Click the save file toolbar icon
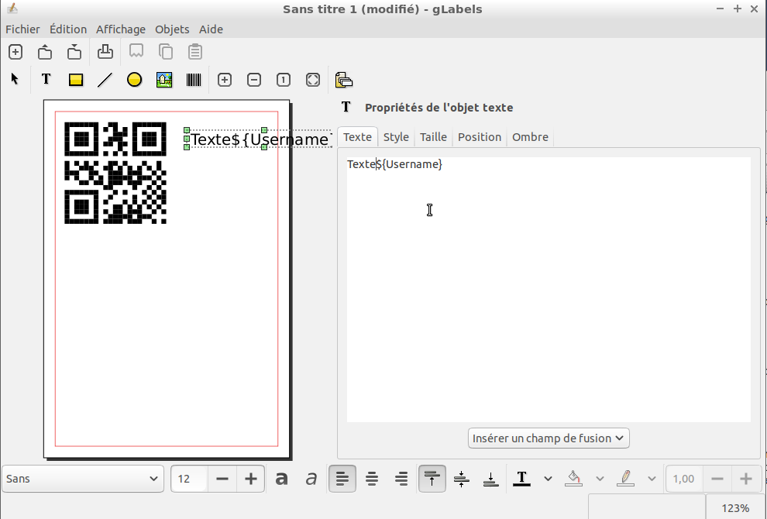 [74, 52]
